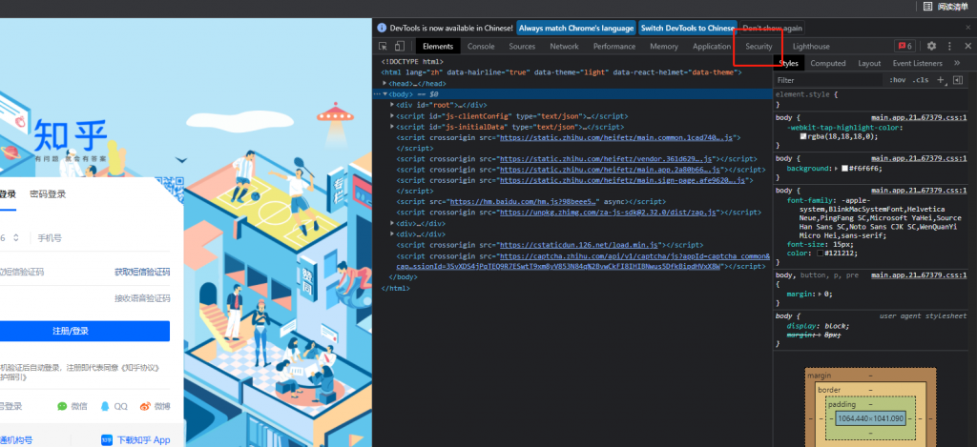This screenshot has width=977, height=447.
Task: Click the QQ penguin login icon
Action: 105,406
